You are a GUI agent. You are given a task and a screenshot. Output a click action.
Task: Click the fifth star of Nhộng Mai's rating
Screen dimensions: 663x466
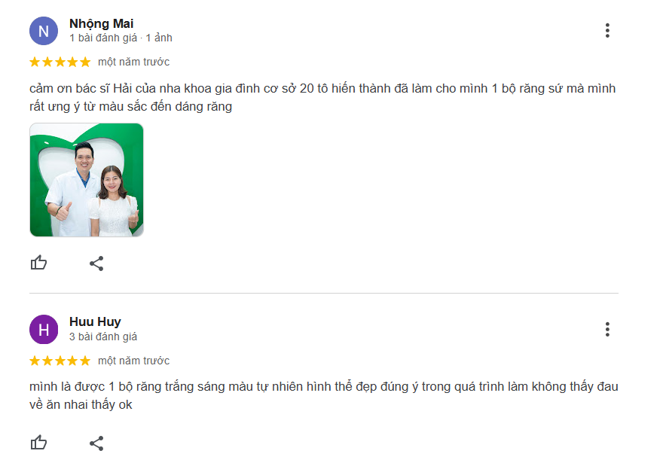click(x=85, y=62)
